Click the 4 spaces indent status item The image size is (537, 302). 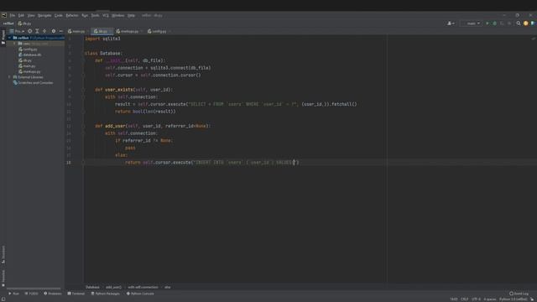point(490,299)
